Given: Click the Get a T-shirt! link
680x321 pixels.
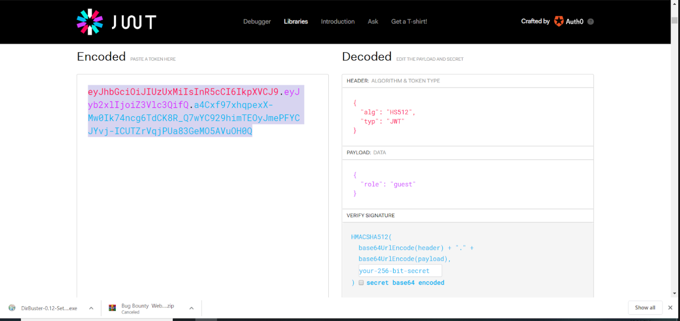Looking at the screenshot, I should click(x=409, y=21).
